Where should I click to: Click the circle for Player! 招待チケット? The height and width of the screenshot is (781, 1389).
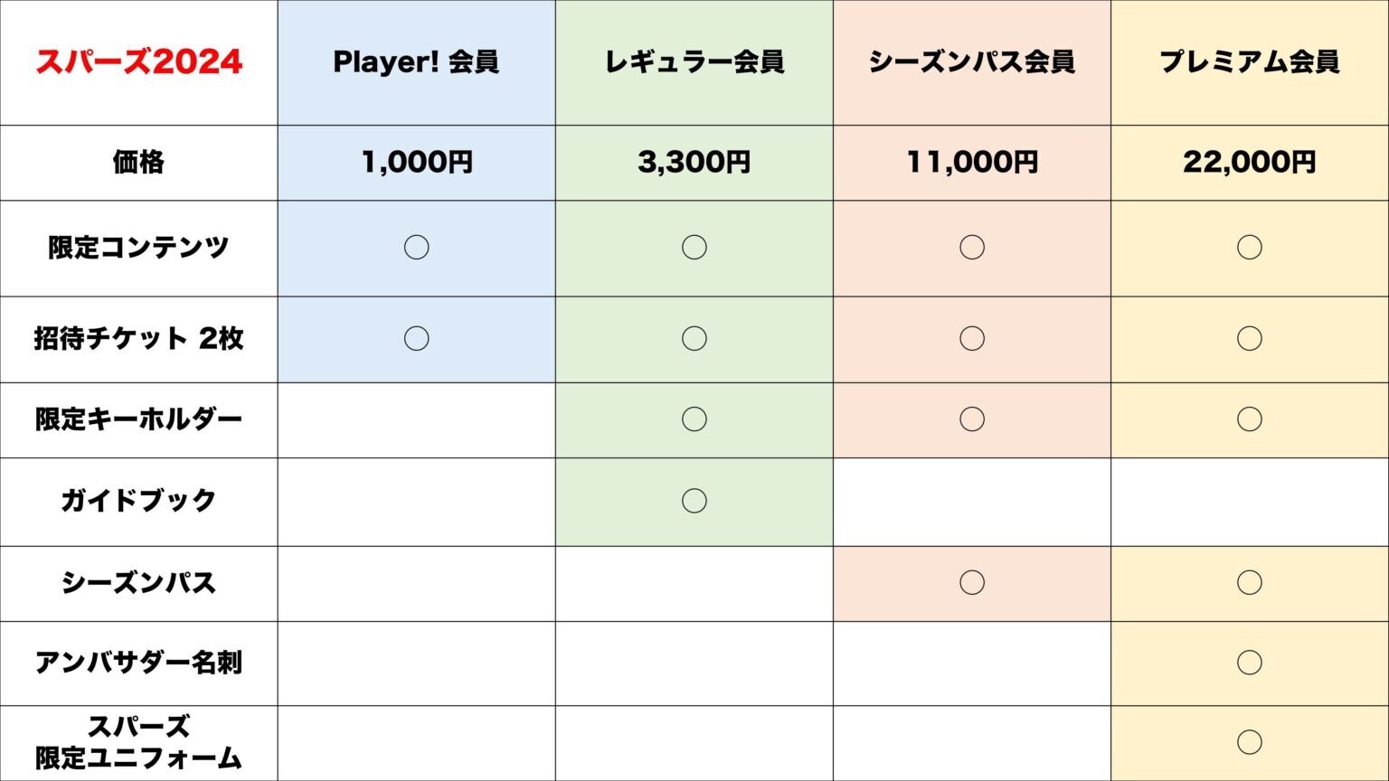click(416, 338)
